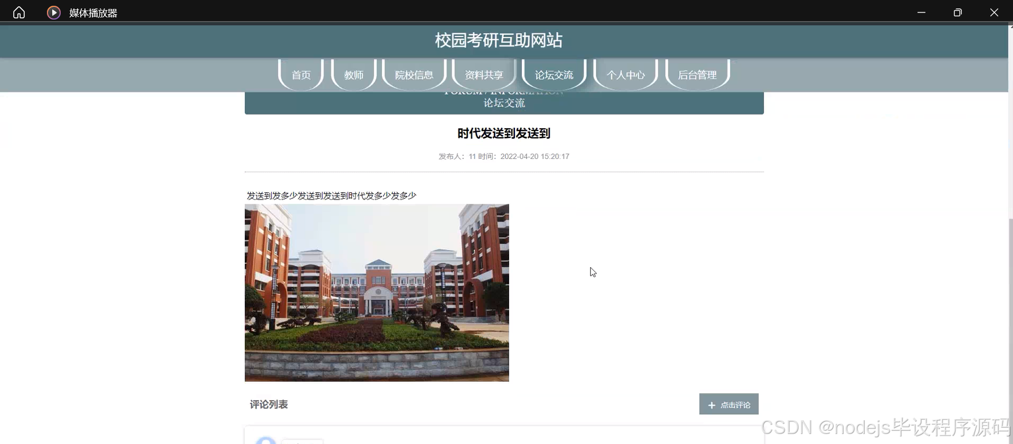
Task: Click the home icon in the title bar
Action: (19, 12)
